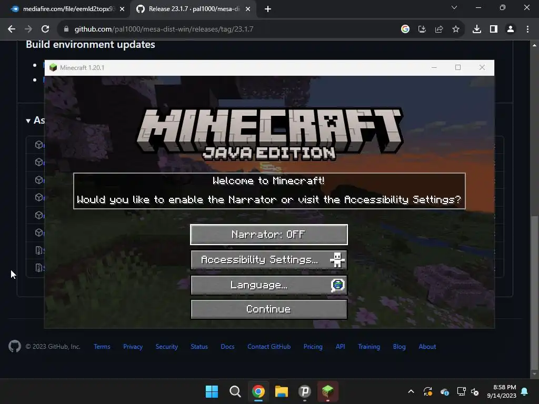The width and height of the screenshot is (539, 404).
Task: Collapse the Assets section triangle
Action: [x=28, y=120]
